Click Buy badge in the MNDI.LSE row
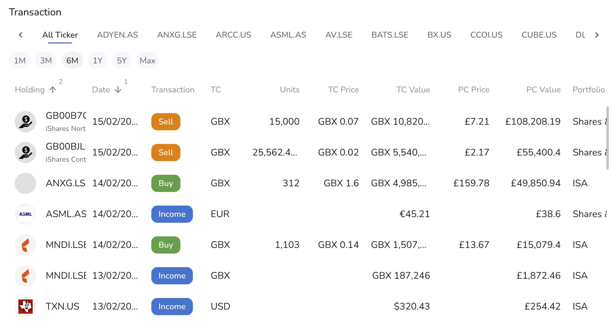Image resolution: width=613 pixels, height=327 pixels. pyautogui.click(x=166, y=245)
